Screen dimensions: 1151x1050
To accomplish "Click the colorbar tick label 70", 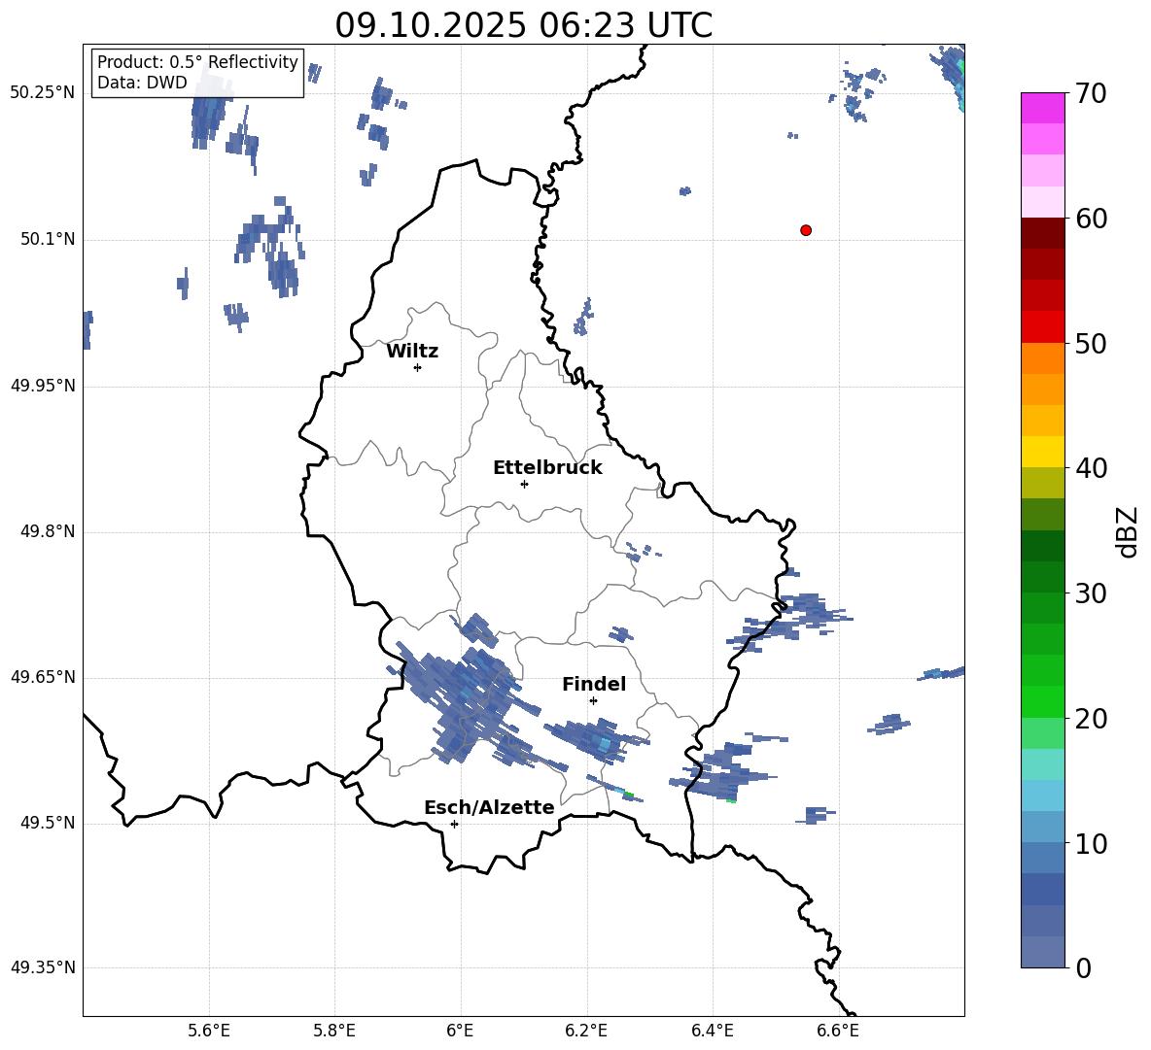I will tap(1091, 94).
